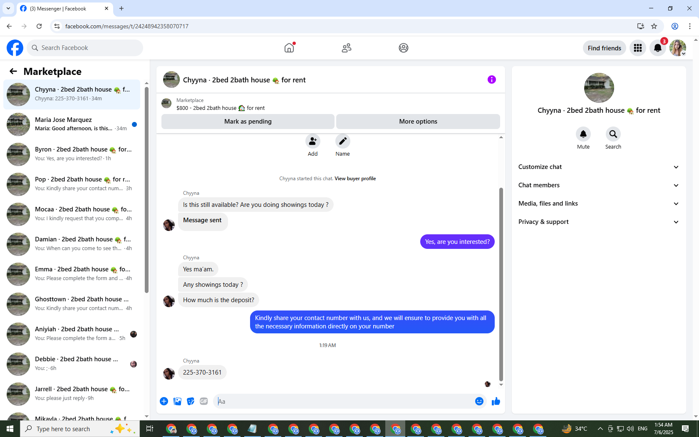Open the Facebook apps menu grid
699x437 pixels.
638,48
